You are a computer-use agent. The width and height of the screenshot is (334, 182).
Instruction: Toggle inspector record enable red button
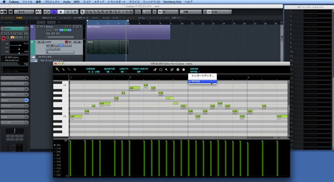(4, 38)
